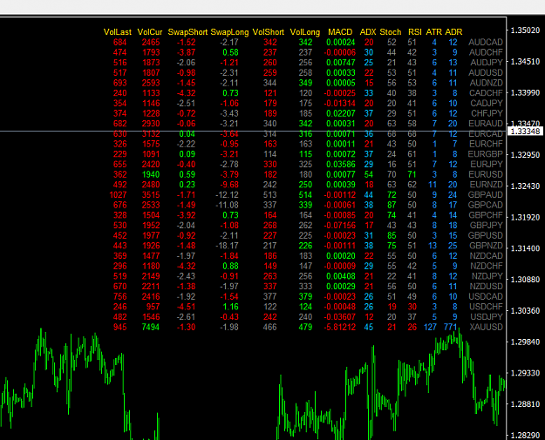545x440 pixels.
Task: Click EURUSD RSI value 71
Action: click(x=412, y=174)
